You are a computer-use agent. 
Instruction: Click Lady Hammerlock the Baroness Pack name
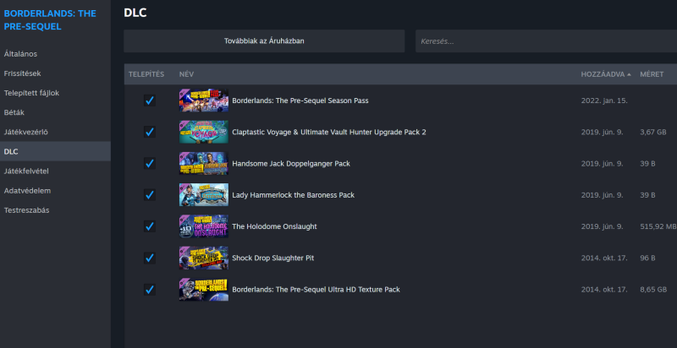[293, 195]
